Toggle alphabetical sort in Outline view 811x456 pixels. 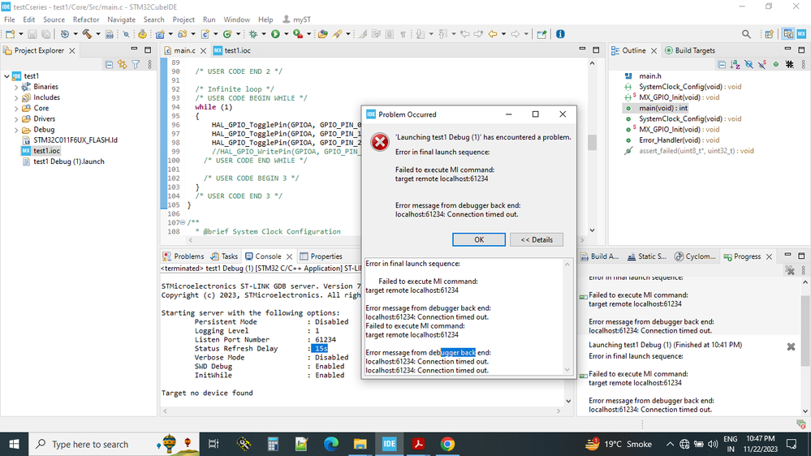click(x=736, y=65)
